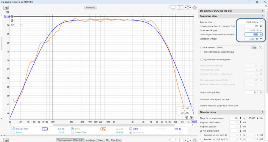This screenshot has width=268, height=142.
Task: Open lower graph controls gear icon
Action: tap(194, 140)
